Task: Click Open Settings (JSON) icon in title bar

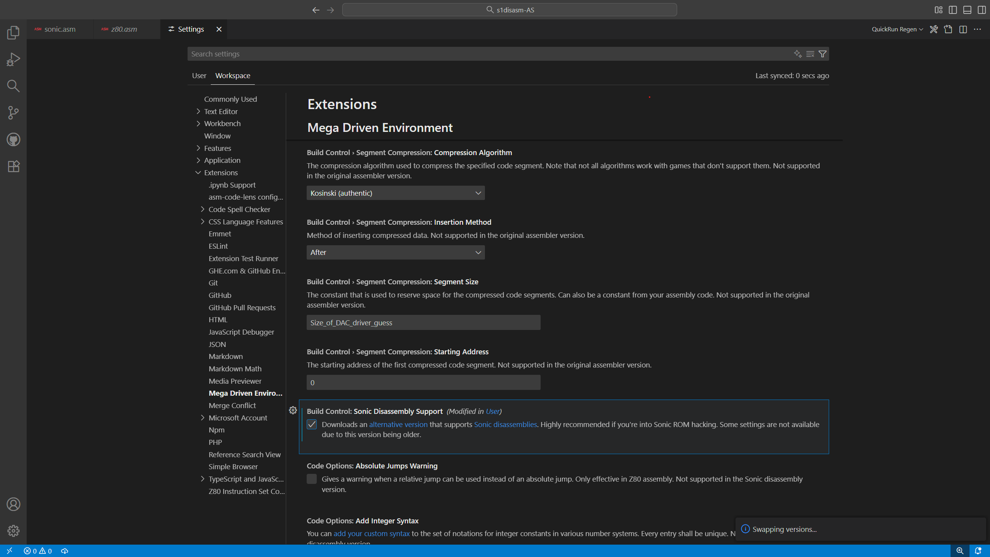Action: coord(948,29)
